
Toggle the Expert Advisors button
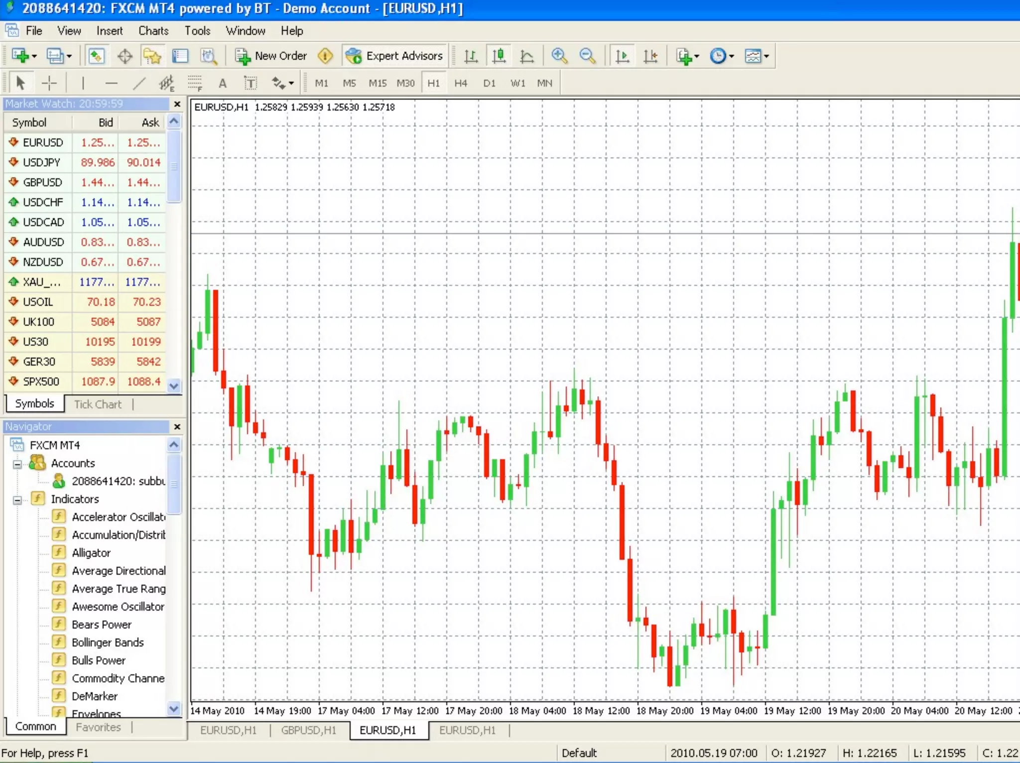(x=394, y=56)
